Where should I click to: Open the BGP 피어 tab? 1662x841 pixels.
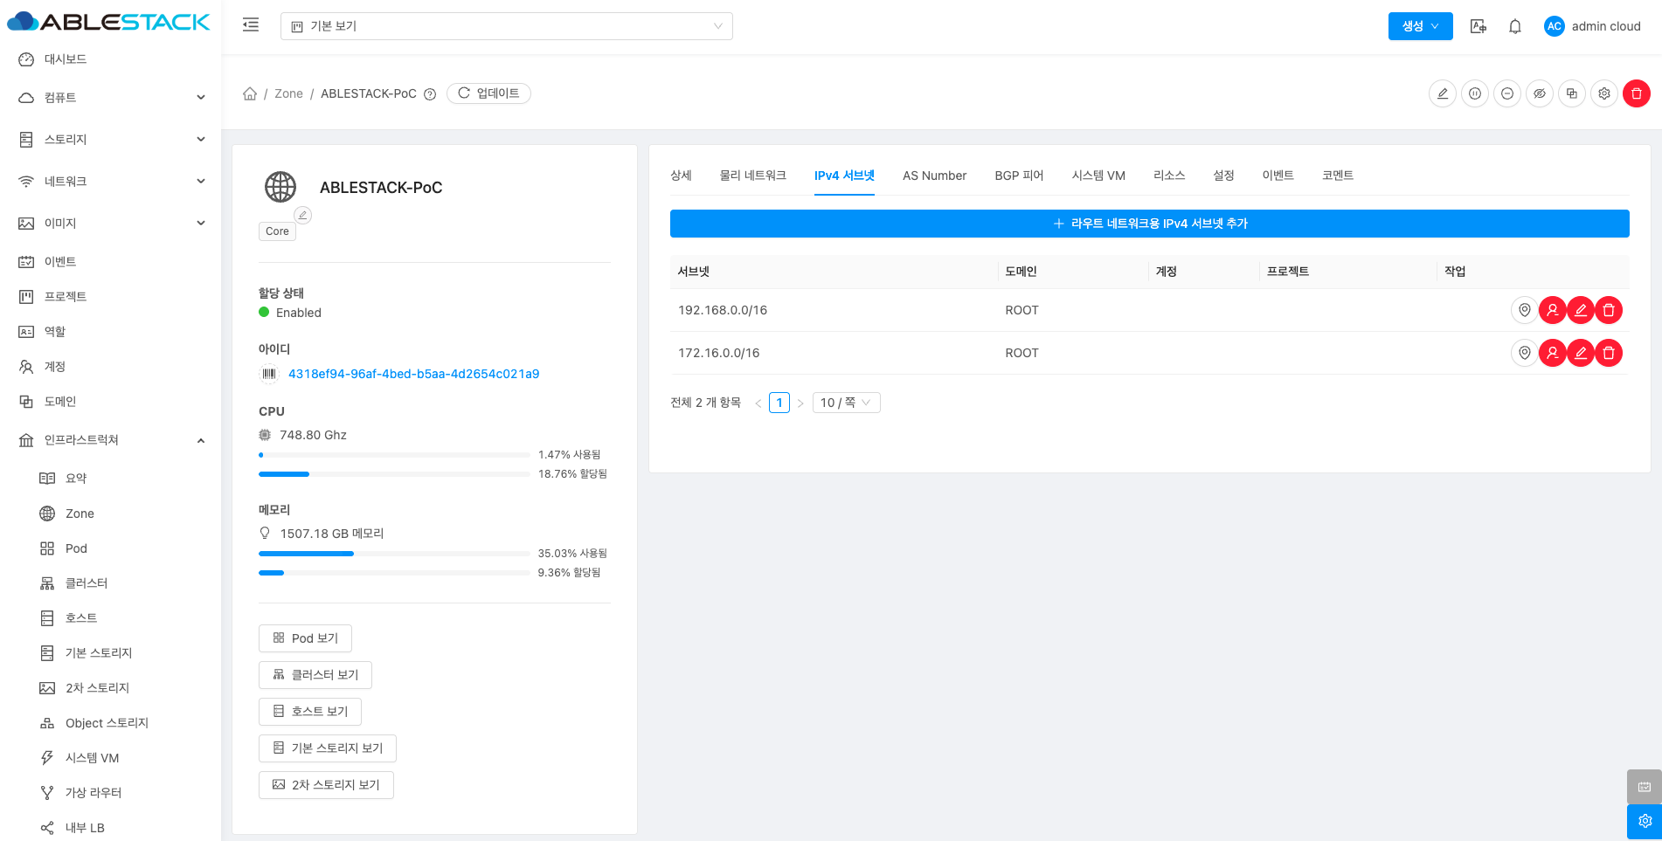coord(1019,176)
